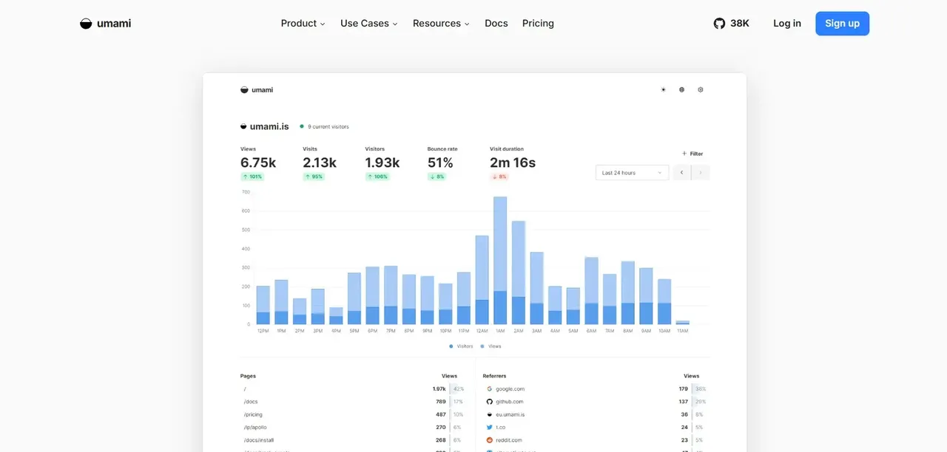Click the Reddit icon in the Referrers list
This screenshot has height=452, width=947.
pos(489,440)
